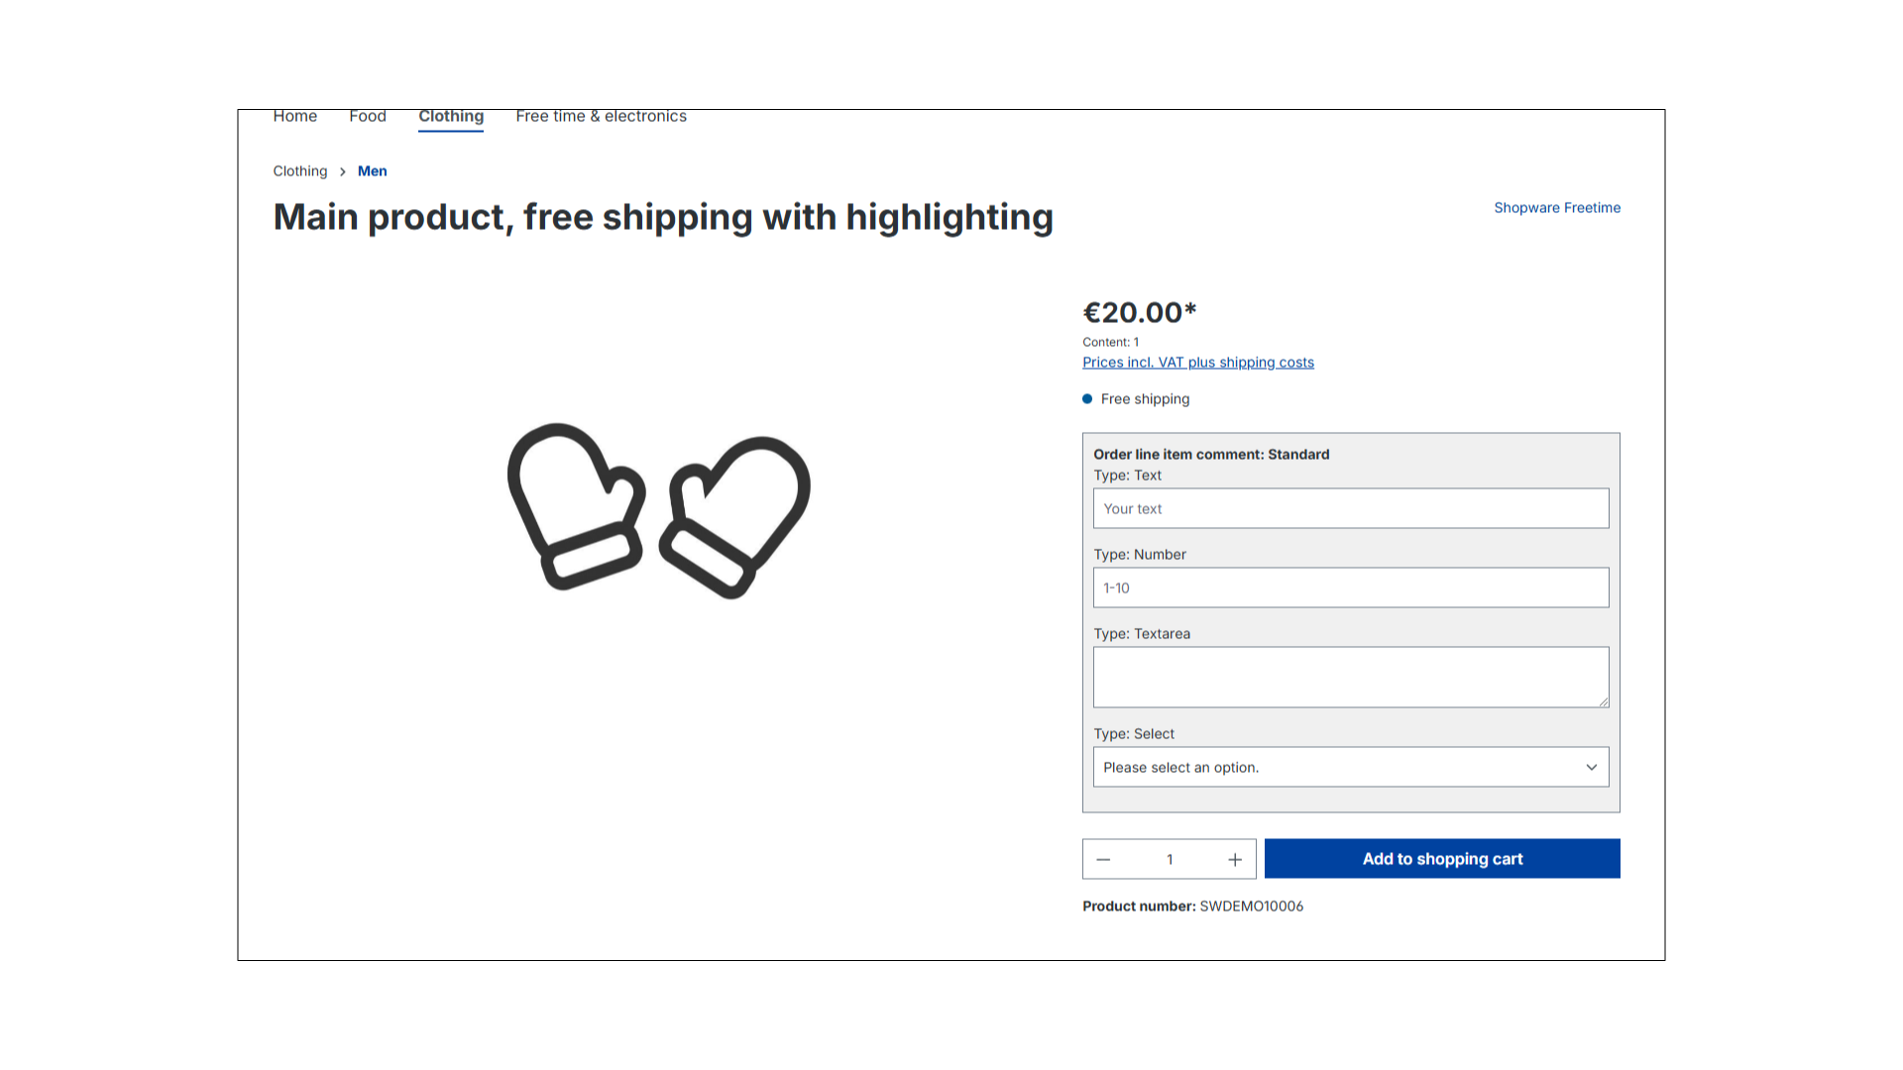Image resolution: width=1903 pixels, height=1070 pixels.
Task: Focus the Type: Textarea comment box
Action: coord(1351,678)
